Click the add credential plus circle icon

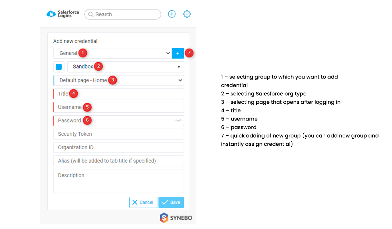click(172, 14)
